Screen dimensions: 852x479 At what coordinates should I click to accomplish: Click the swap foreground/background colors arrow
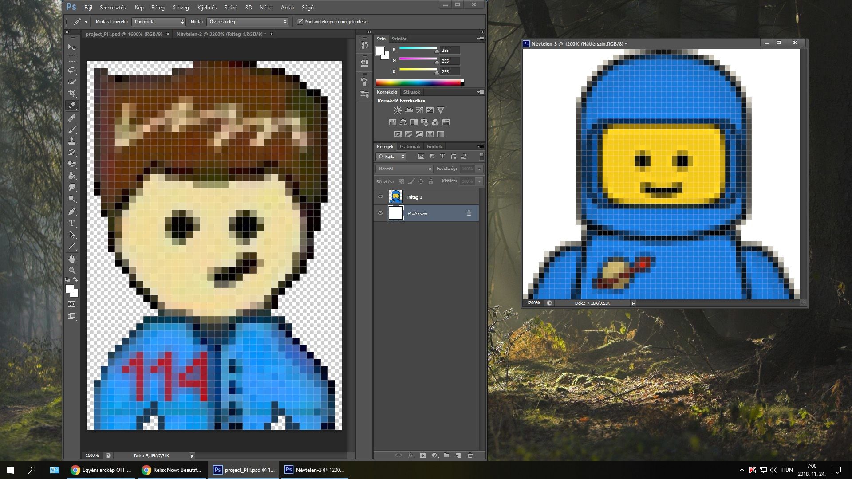[x=75, y=280]
